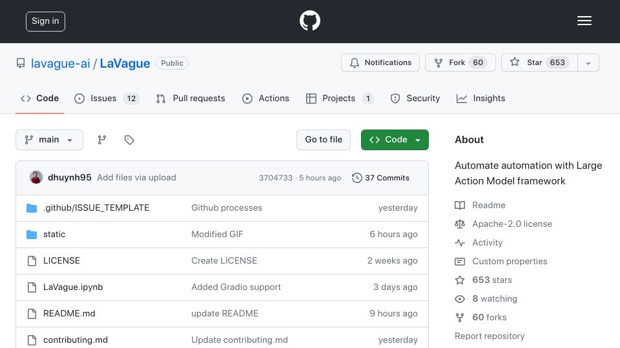The width and height of the screenshot is (620, 348).
Task: Open the Pull requests tab
Action: [191, 98]
